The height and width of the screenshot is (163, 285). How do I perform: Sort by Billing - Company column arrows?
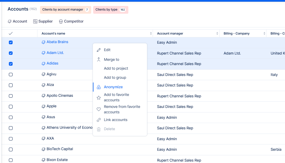pyautogui.click(x=264, y=34)
